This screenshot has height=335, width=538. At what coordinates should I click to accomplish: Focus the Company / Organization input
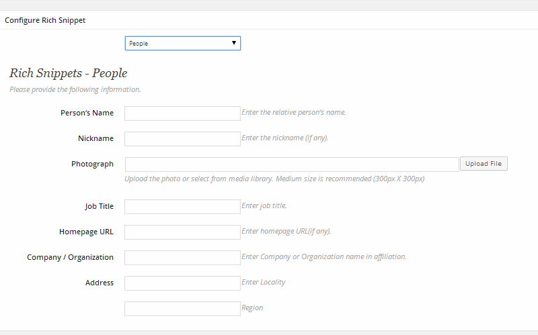pyautogui.click(x=182, y=258)
